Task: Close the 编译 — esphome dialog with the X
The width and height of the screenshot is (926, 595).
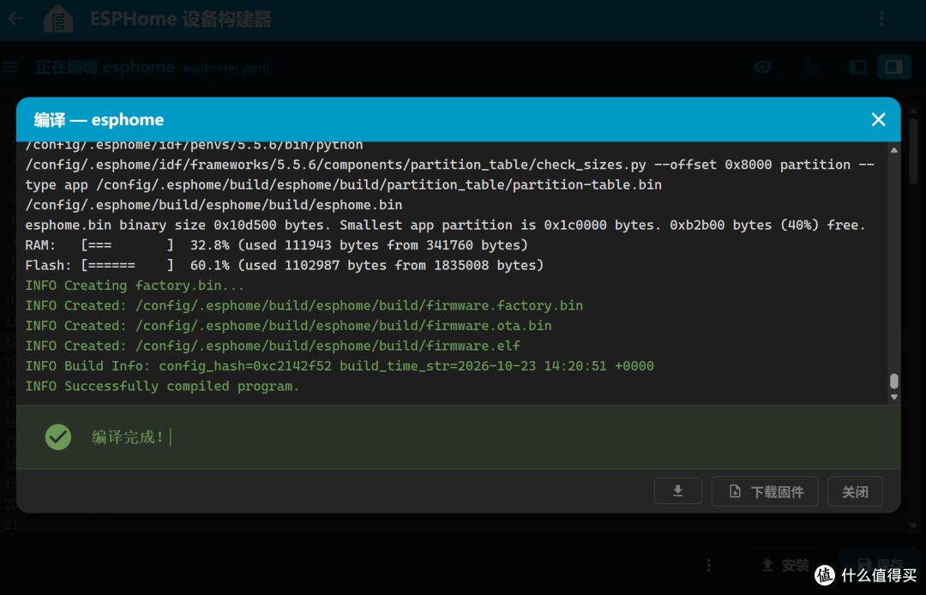Action: [878, 120]
